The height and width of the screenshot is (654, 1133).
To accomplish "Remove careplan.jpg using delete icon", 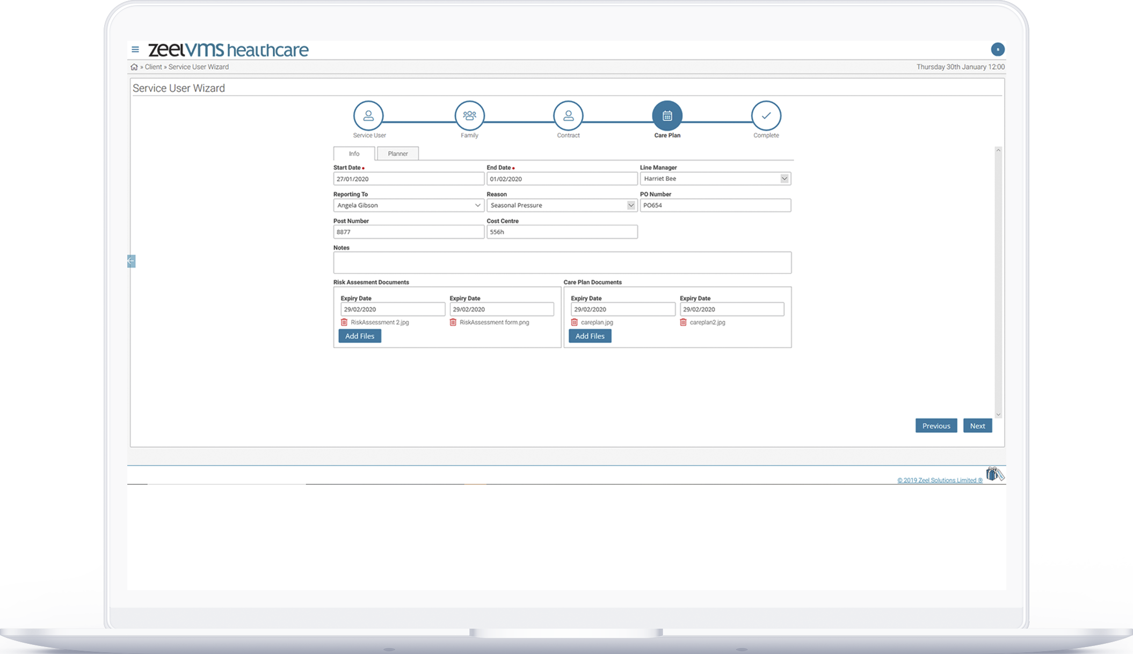I will [x=575, y=322].
